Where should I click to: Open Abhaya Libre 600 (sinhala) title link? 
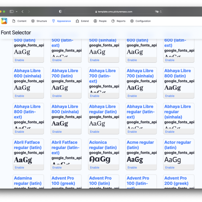[x=27, y=73]
